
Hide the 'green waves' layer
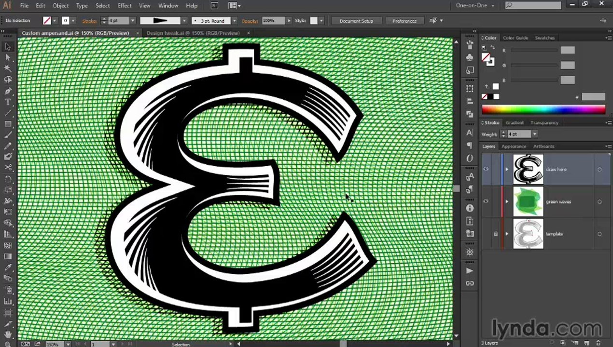486,201
